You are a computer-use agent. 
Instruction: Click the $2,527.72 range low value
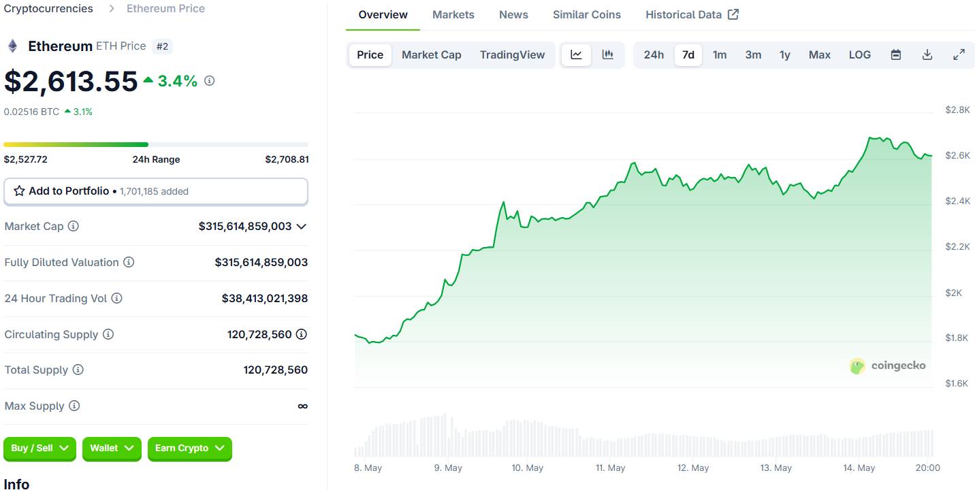26,159
